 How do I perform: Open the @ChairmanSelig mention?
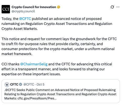pos(34,64)
